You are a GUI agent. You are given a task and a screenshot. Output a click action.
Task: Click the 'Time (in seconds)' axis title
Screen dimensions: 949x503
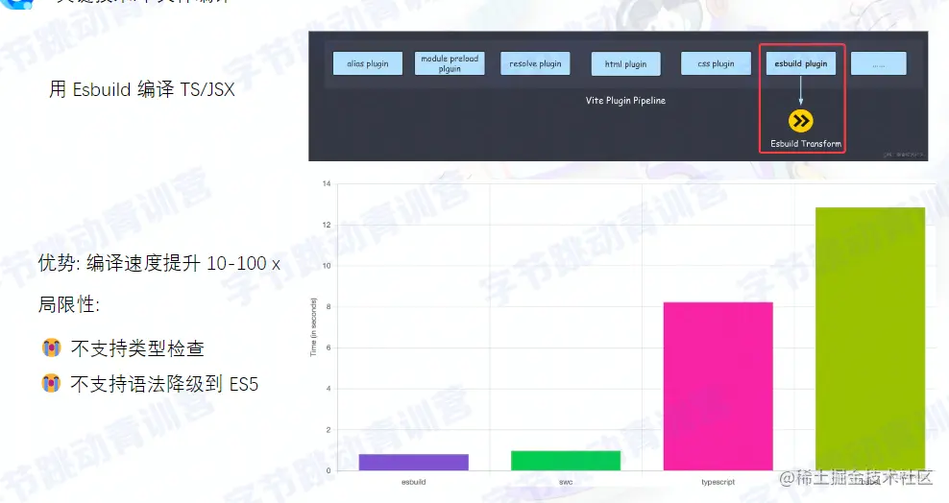[313, 326]
